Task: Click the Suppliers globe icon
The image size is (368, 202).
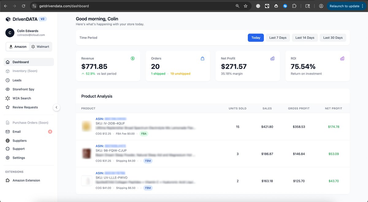Action: [x=8, y=141]
